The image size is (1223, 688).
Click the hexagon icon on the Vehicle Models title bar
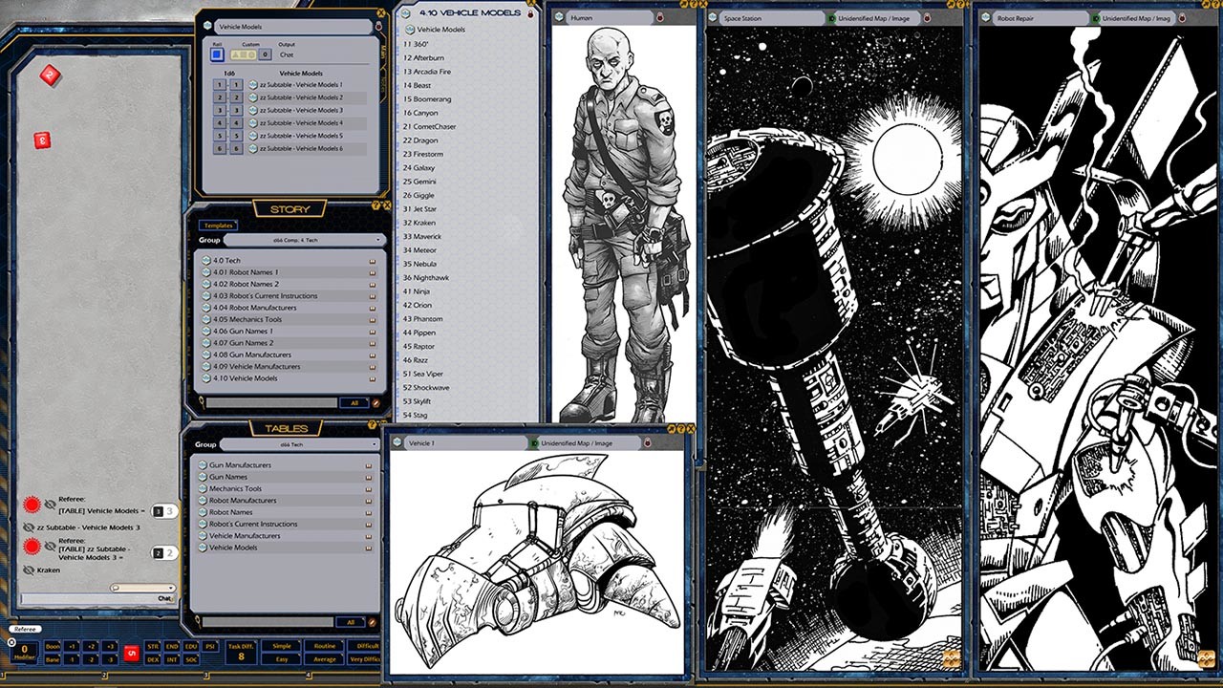(206, 26)
